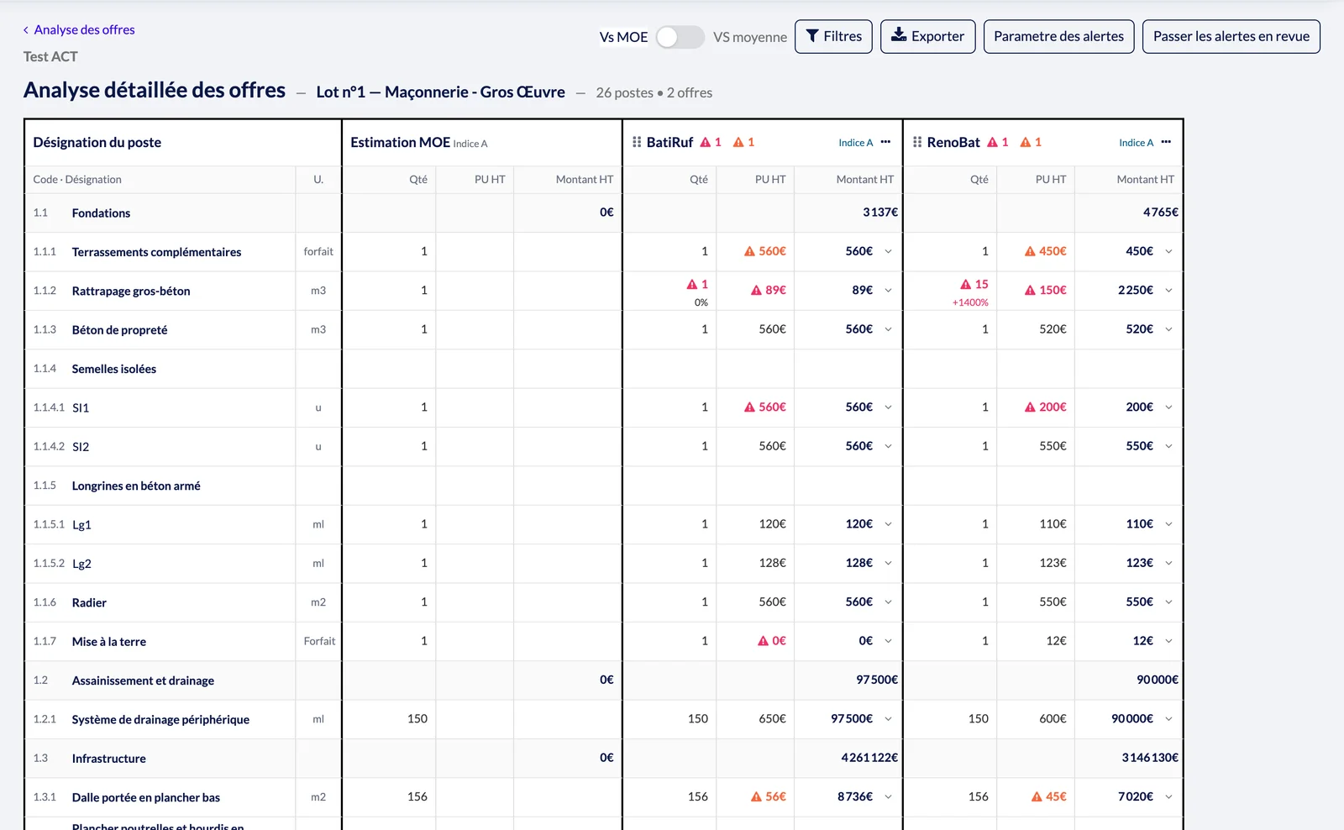Click the BatiRuf drag handle icon

(637, 142)
